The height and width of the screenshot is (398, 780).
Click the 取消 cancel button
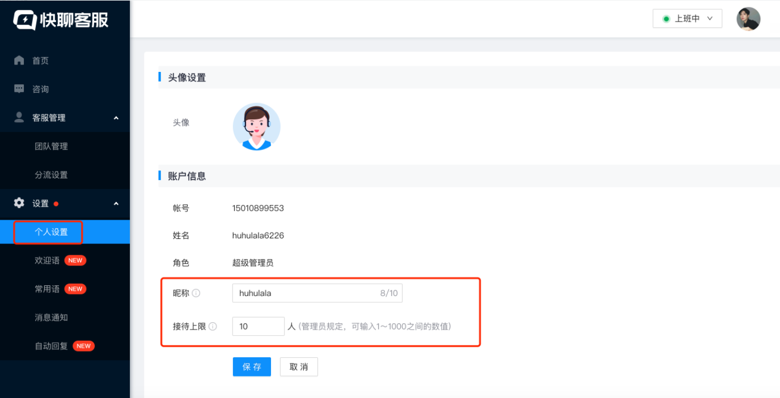coord(299,366)
